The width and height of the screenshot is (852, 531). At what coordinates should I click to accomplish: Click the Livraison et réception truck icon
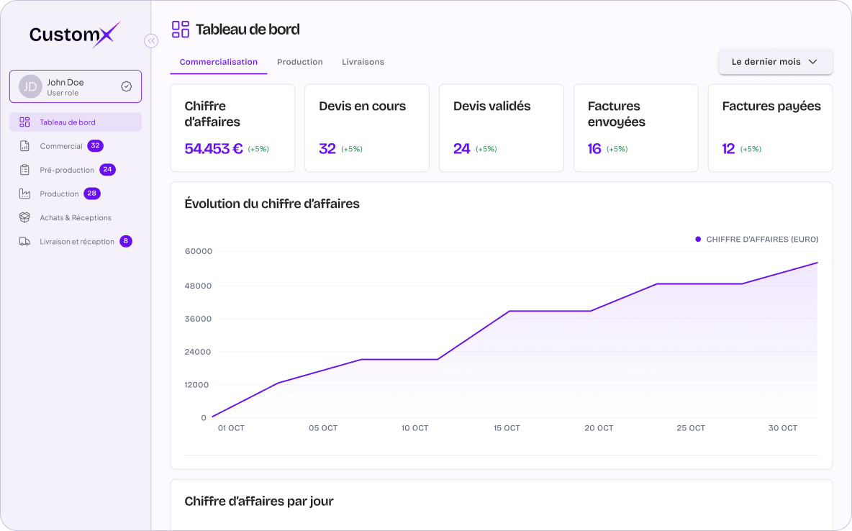(24, 241)
